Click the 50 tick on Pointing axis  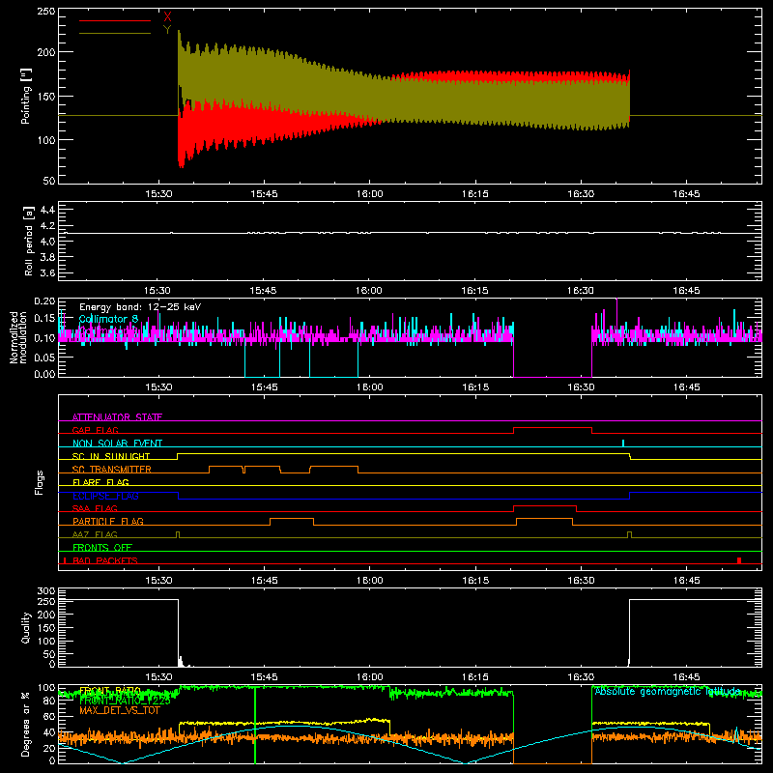tap(49, 181)
